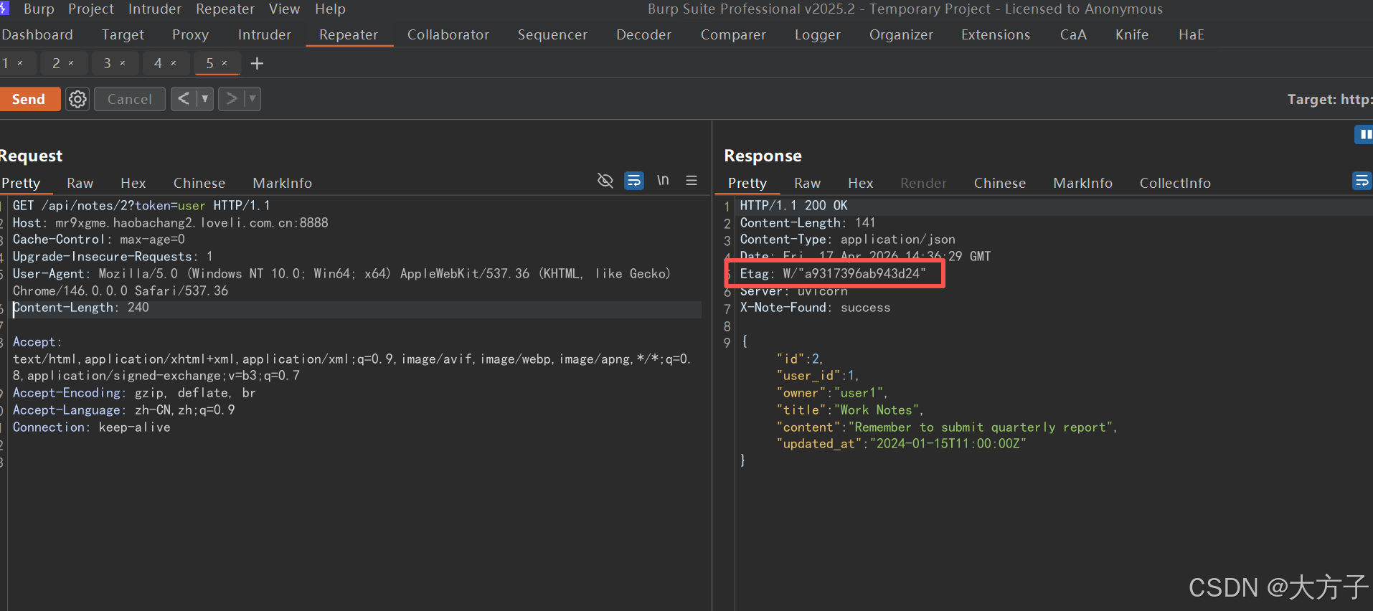Click the HTTP/1.1 200 OK status line

(x=793, y=206)
